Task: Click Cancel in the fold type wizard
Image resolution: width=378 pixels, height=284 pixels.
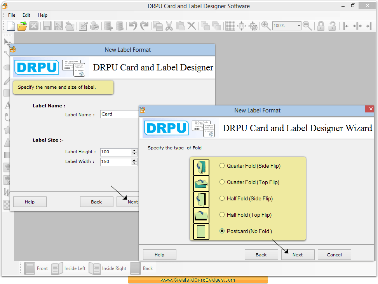Action: pos(334,255)
